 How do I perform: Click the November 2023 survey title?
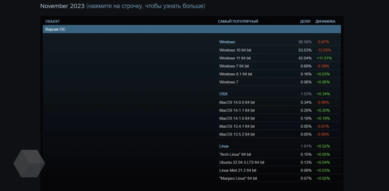pyautogui.click(x=62, y=6)
